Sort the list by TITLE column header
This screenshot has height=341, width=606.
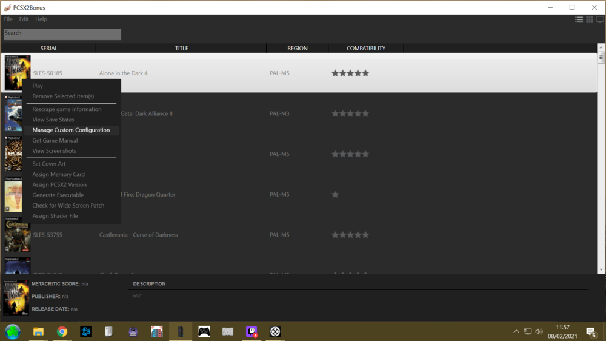coord(181,48)
